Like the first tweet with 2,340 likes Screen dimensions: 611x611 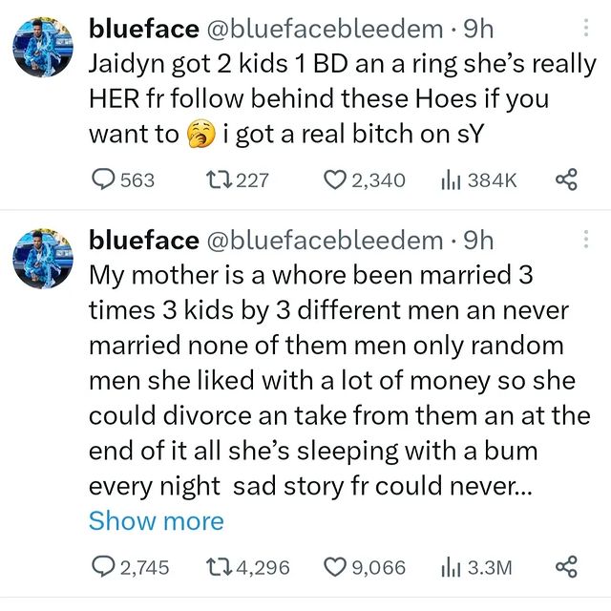pos(365,180)
